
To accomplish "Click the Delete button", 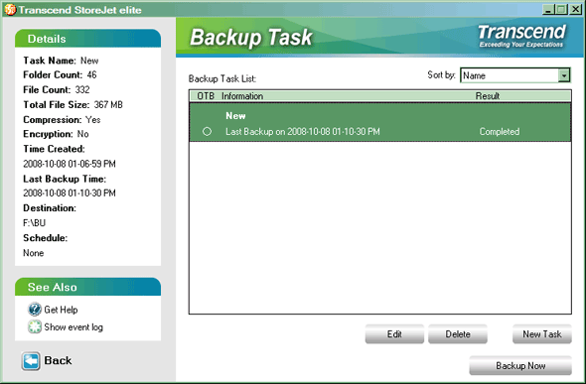I will coord(458,334).
